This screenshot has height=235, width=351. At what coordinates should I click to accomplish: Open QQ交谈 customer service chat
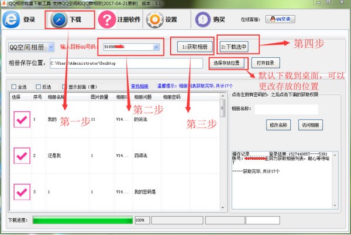coord(280,19)
